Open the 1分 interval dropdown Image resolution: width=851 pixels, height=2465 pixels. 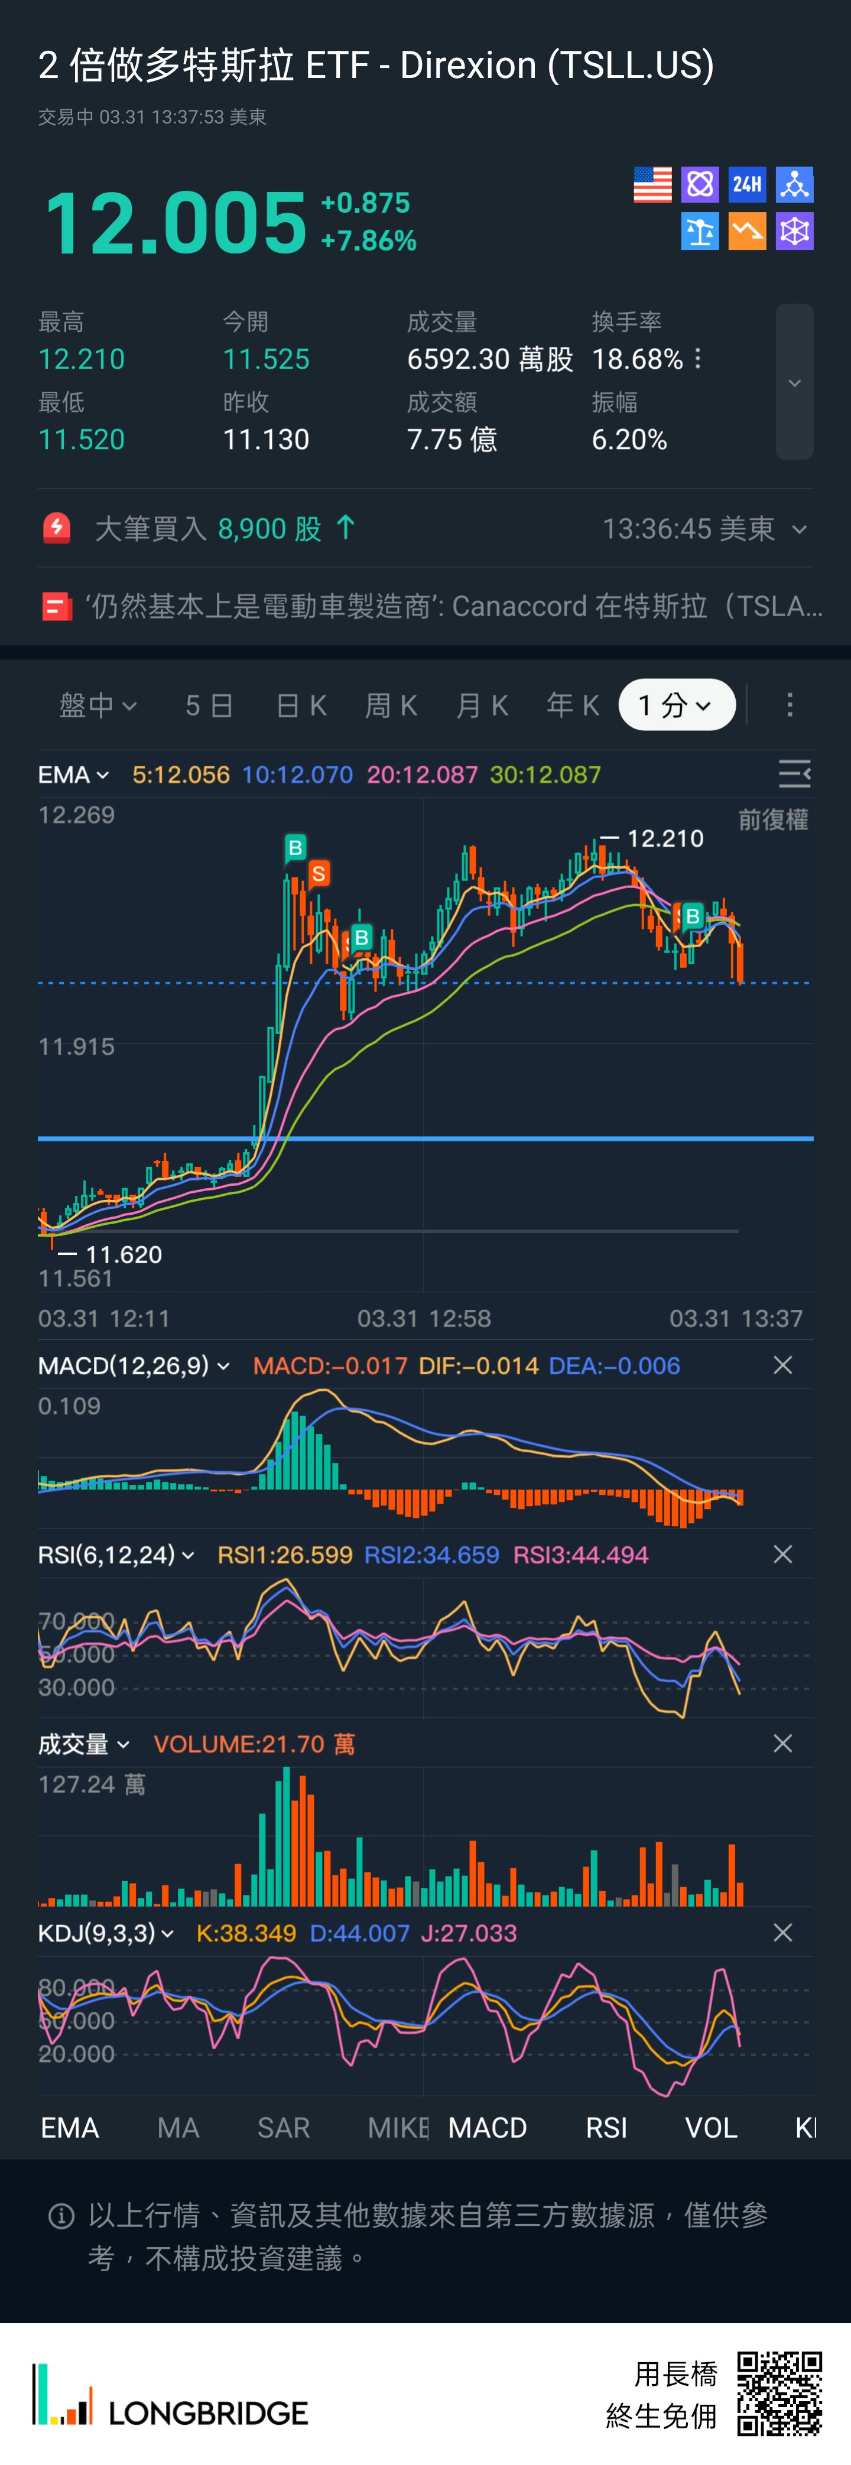[x=676, y=705]
